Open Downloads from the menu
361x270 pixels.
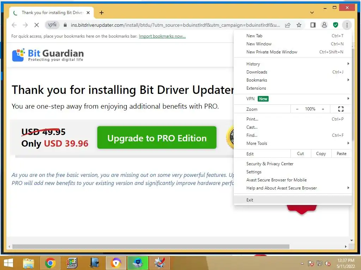coord(293,72)
